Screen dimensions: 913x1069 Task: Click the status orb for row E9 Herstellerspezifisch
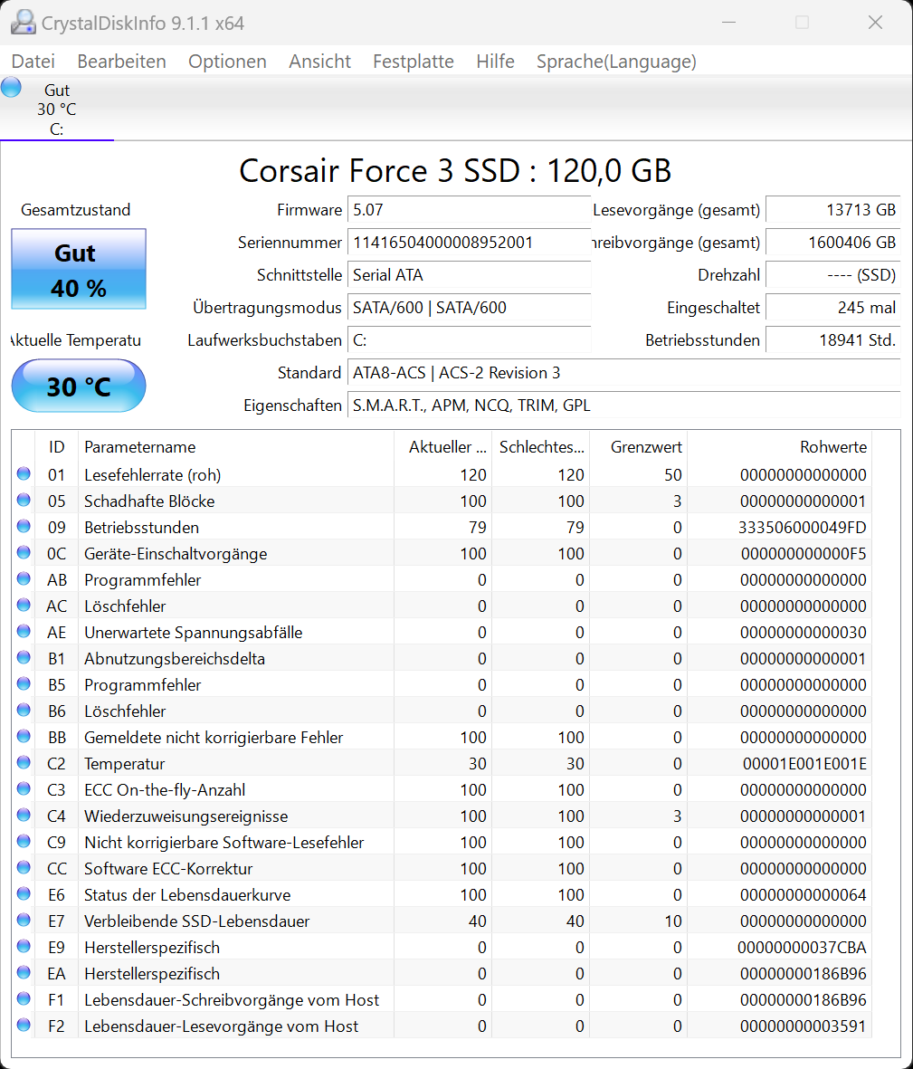(x=24, y=946)
